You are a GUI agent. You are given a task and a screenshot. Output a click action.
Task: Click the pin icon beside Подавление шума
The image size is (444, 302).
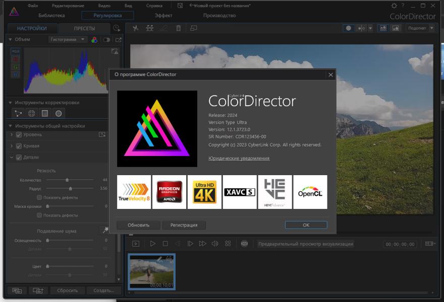pyautogui.click(x=105, y=230)
